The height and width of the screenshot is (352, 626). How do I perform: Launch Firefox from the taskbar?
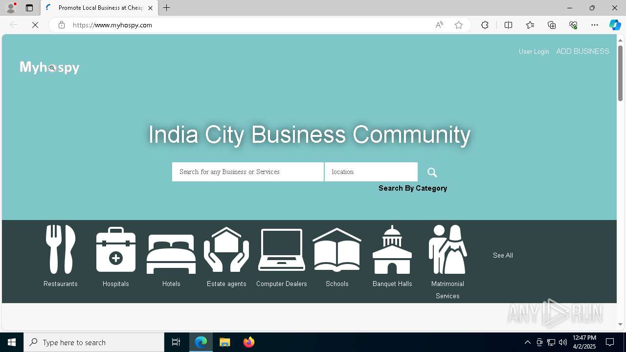(x=249, y=342)
